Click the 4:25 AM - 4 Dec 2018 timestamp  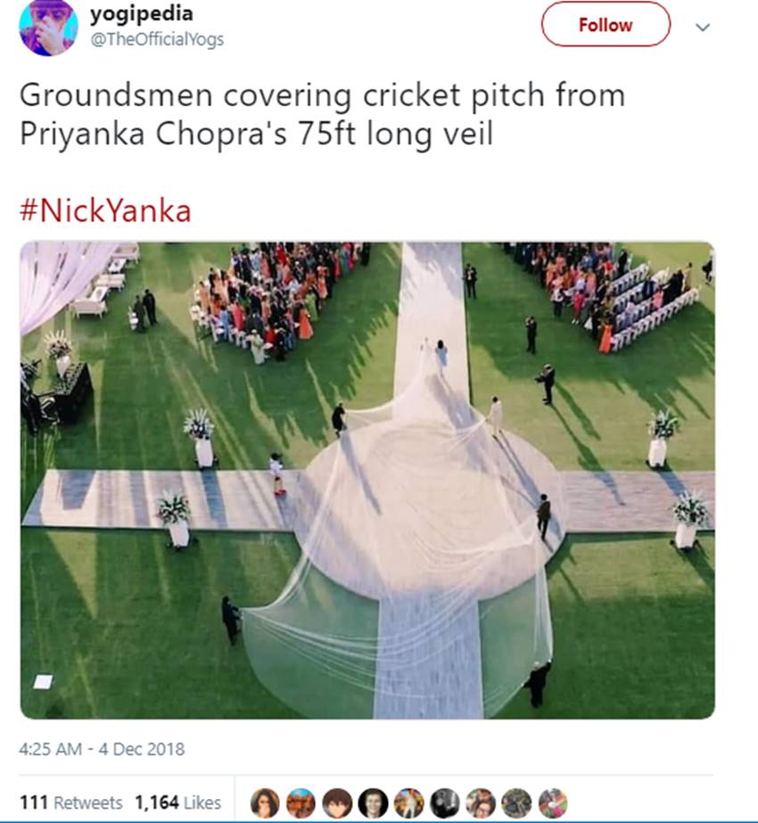coord(102,749)
